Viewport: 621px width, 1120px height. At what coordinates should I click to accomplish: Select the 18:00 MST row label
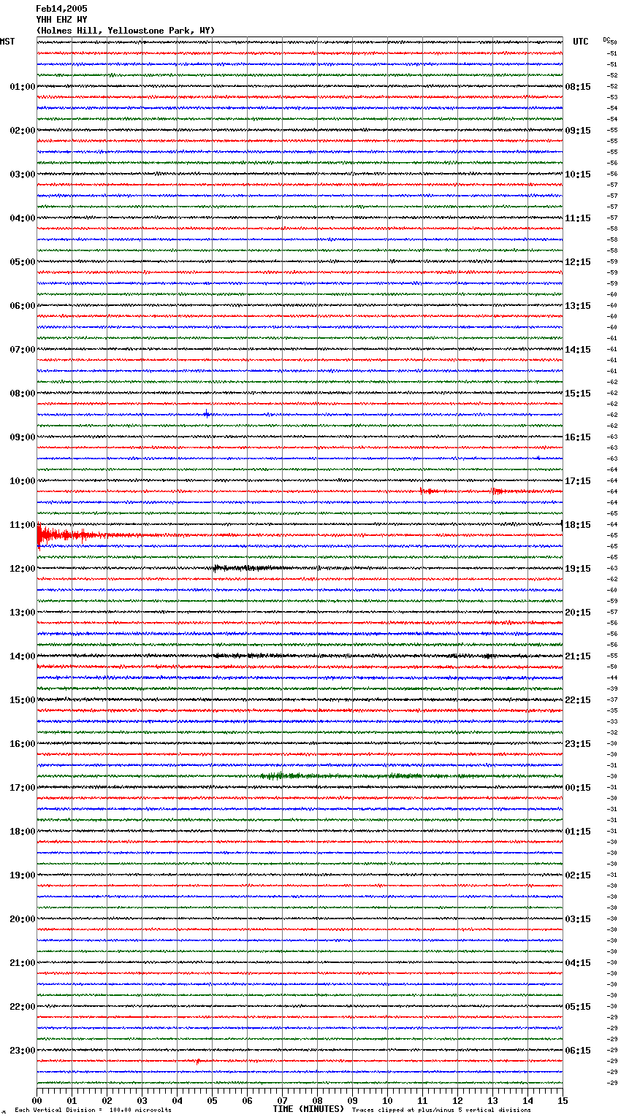click(x=23, y=832)
